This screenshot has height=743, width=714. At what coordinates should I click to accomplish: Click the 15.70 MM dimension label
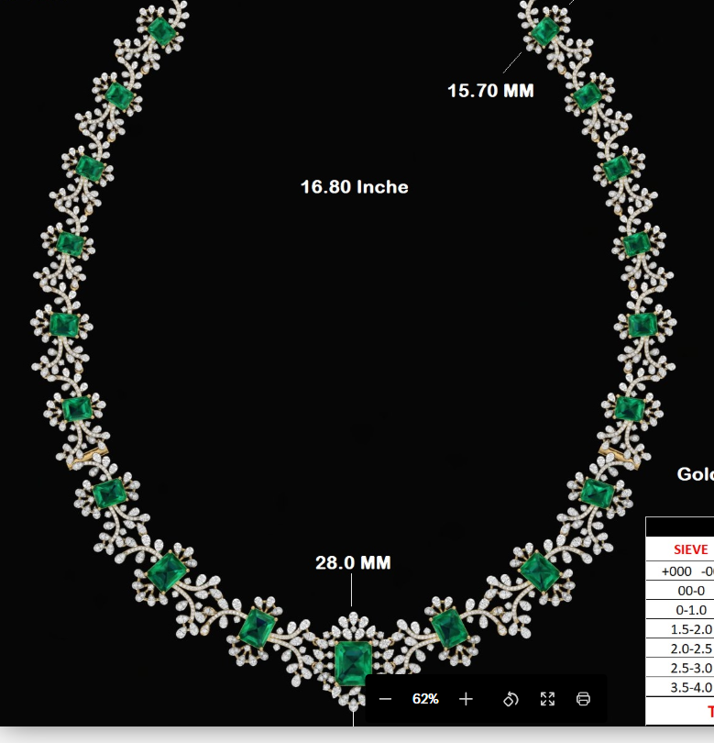click(490, 91)
